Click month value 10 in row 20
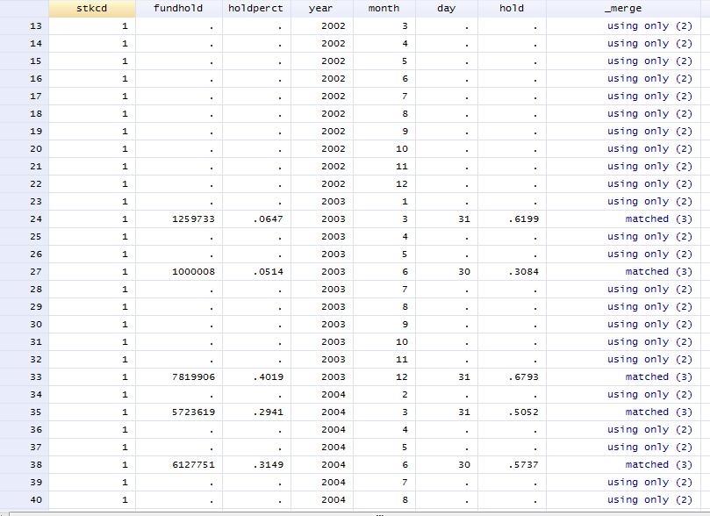 (402, 149)
